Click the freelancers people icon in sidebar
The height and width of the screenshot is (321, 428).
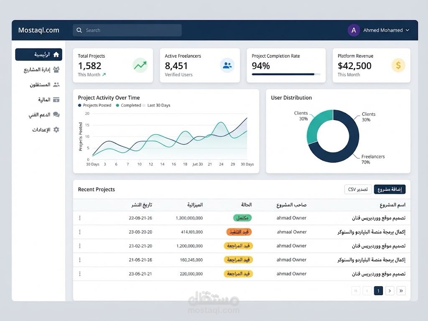(x=56, y=84)
